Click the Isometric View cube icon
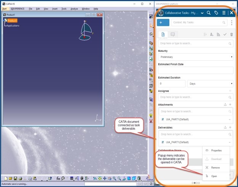The width and height of the screenshot is (238, 187). click(134, 178)
